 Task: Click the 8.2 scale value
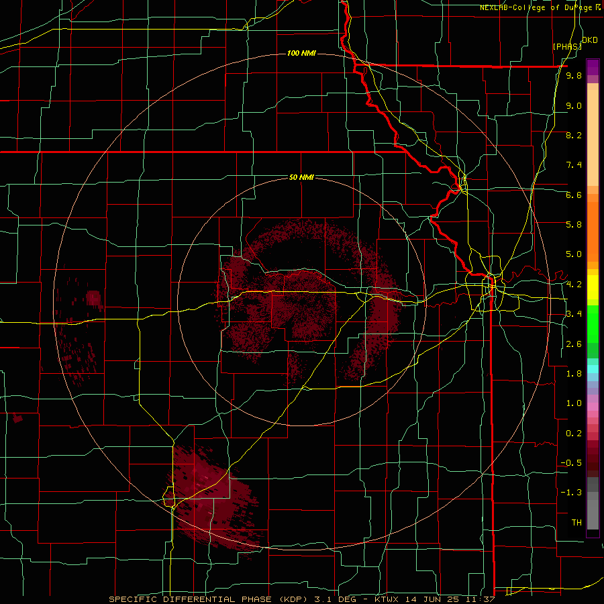point(574,135)
